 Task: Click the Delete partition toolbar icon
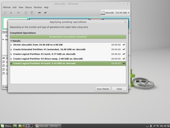pyautogui.click(x=11, y=13)
